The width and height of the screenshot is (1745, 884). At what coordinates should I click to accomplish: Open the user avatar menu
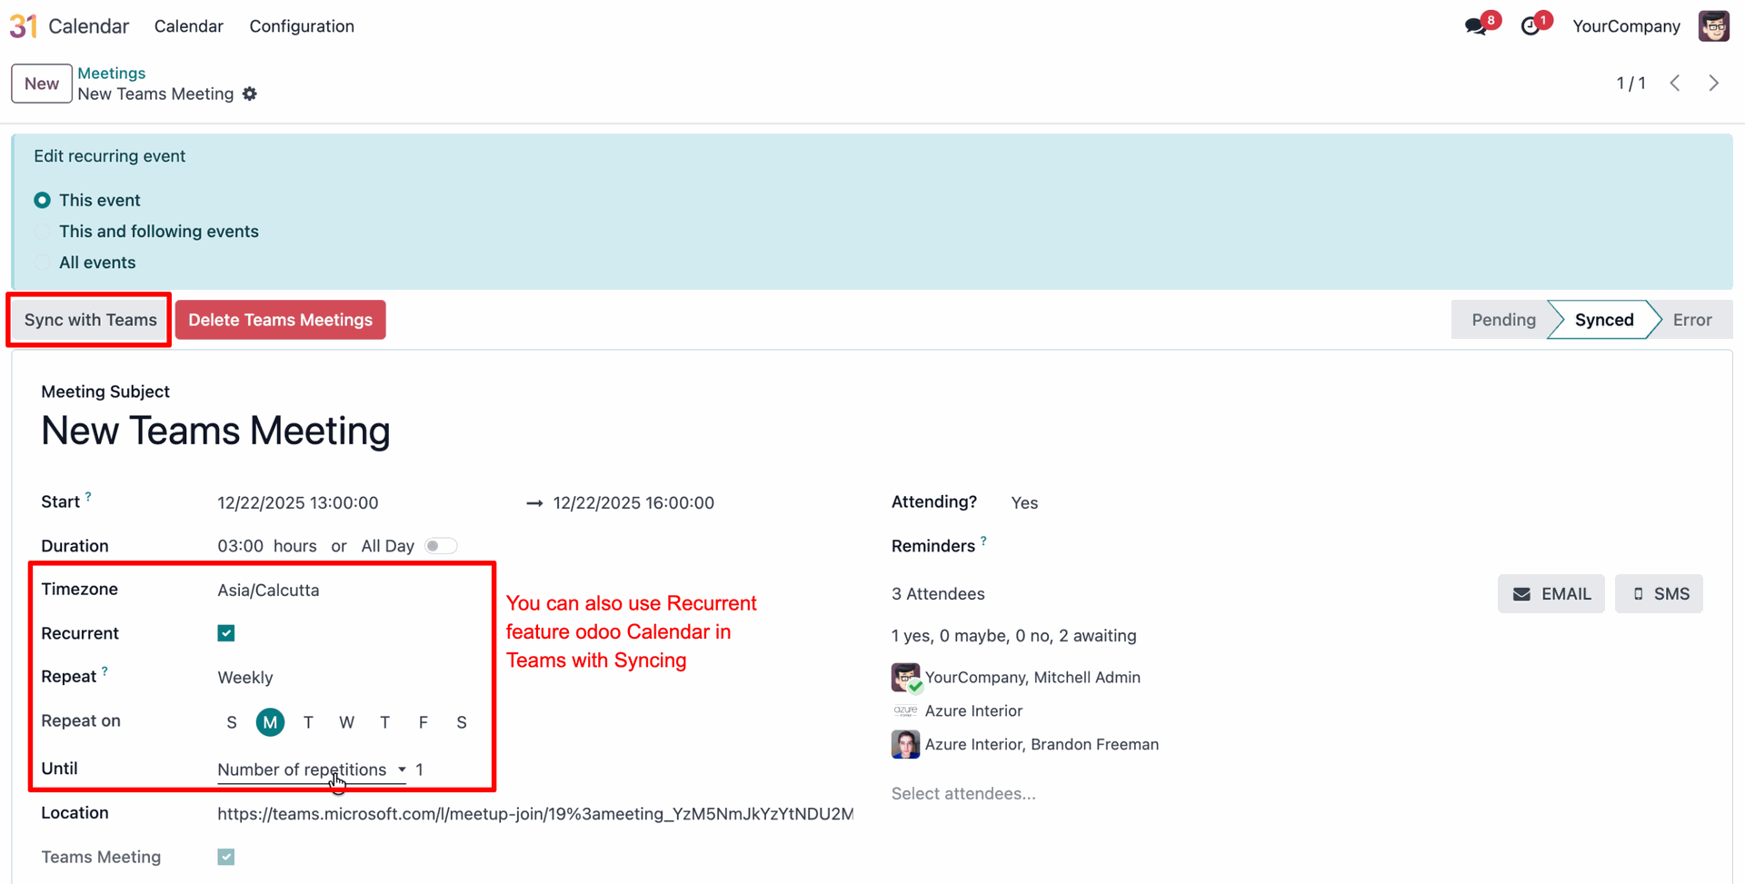[1714, 26]
